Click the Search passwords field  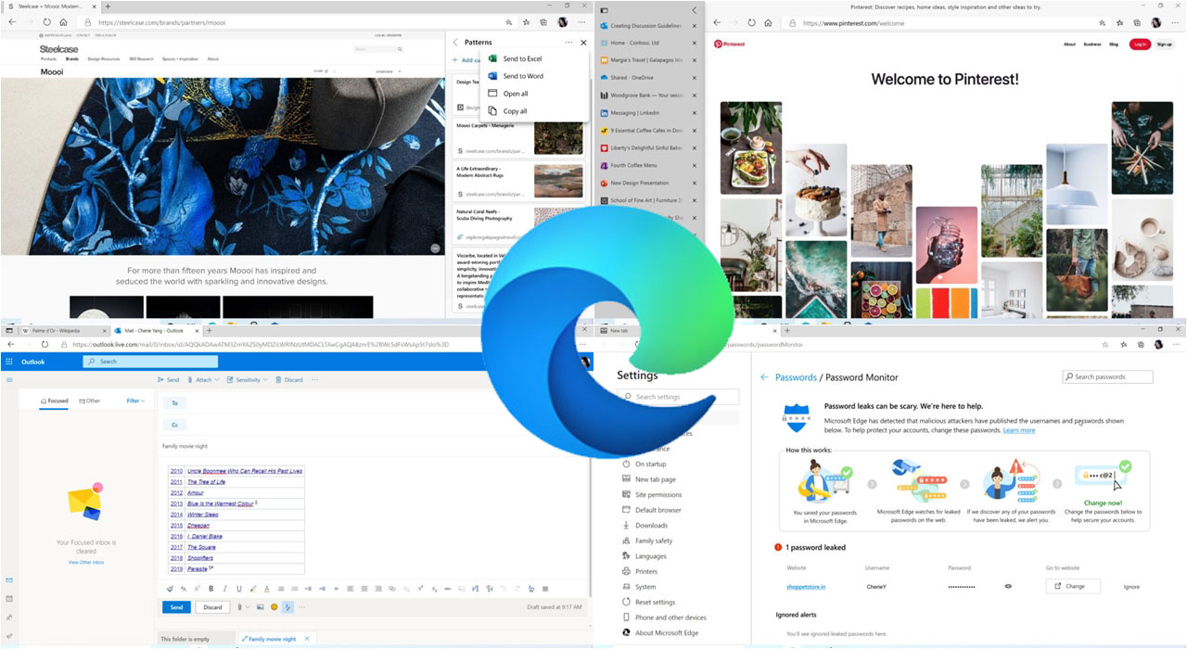pos(1107,377)
